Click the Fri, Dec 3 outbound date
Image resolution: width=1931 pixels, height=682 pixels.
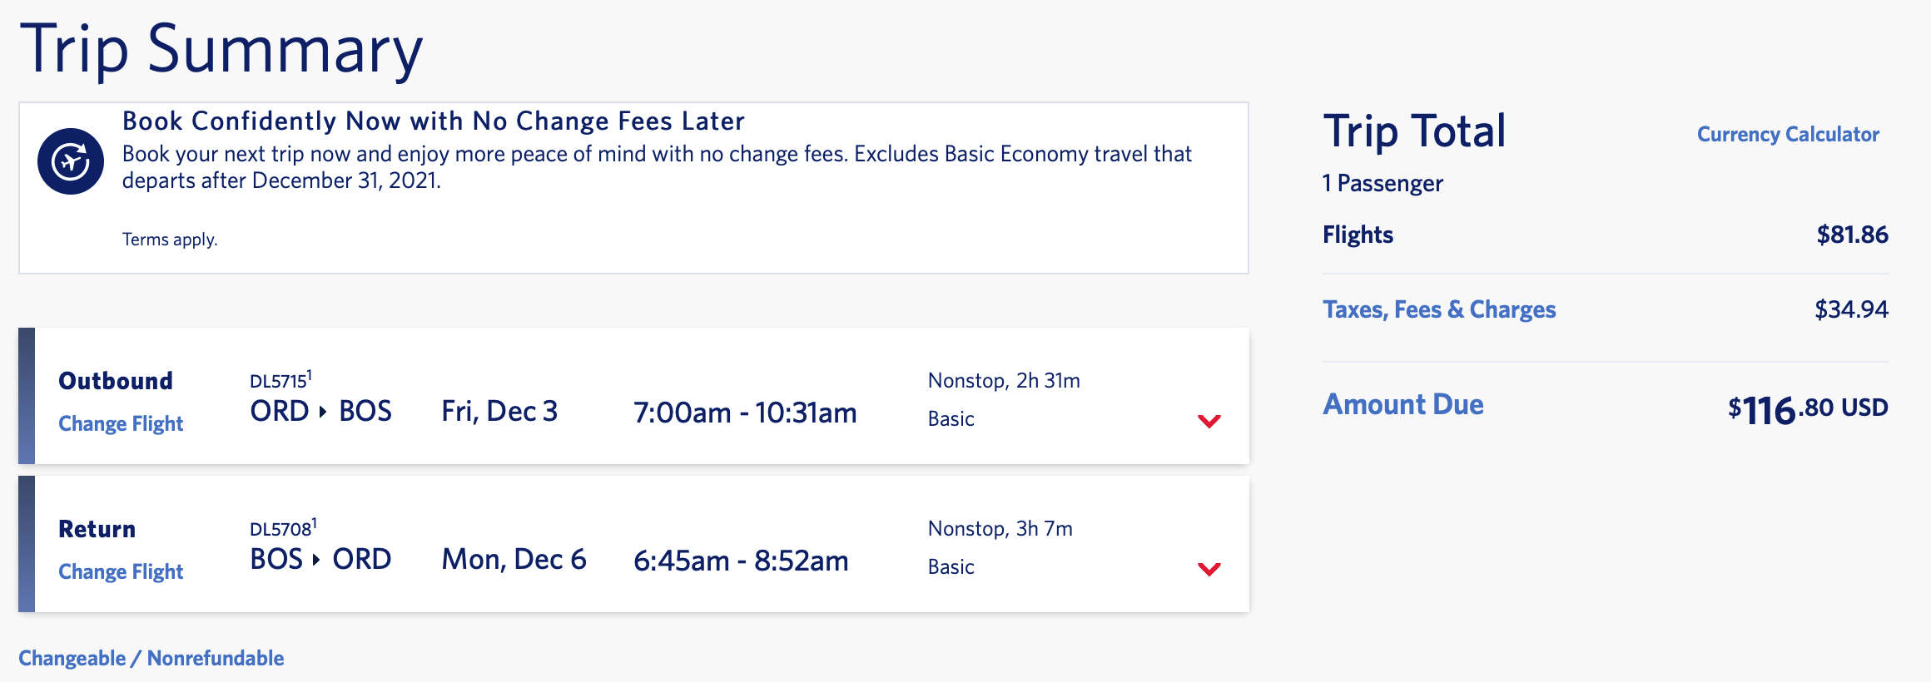[499, 412]
